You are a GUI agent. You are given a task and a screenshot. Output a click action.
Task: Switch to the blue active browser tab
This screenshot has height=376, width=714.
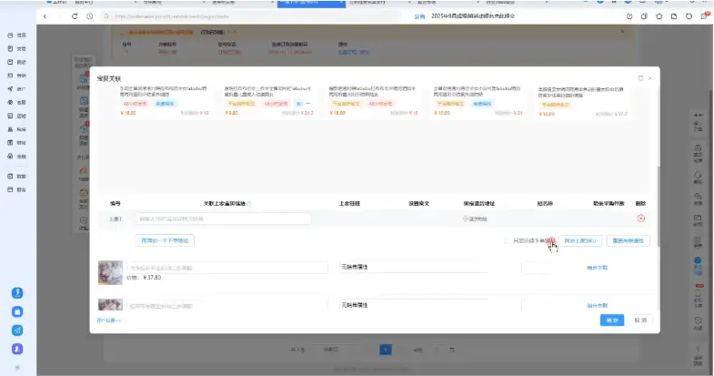(x=311, y=4)
